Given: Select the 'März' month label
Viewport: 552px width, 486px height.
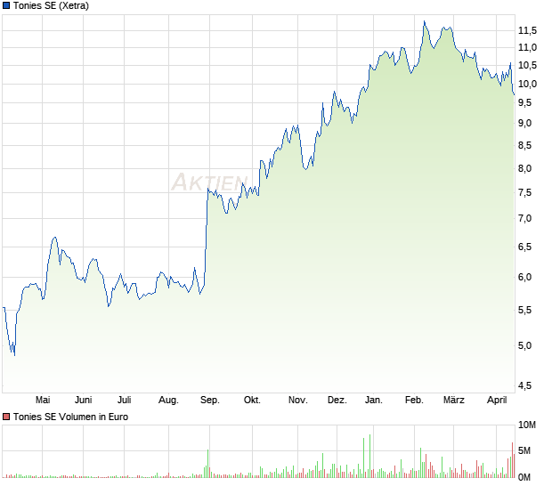Looking at the screenshot, I should click(454, 400).
